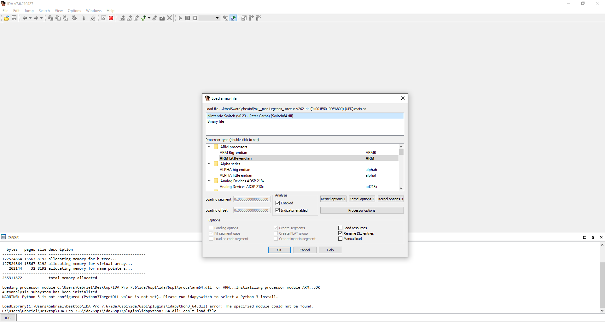Click the lock-highlight toolbar icon

coord(93,18)
